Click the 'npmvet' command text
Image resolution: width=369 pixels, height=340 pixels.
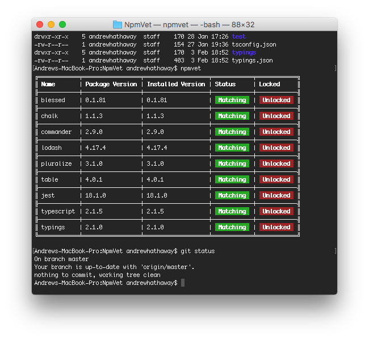click(191, 69)
